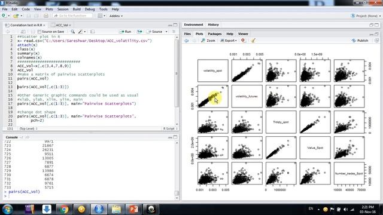Open the (Top Level) scope selector
The image size is (383, 215).
click(x=28, y=128)
